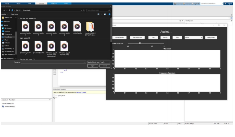Show the preview pane in file dialog
The width and height of the screenshot is (235, 137).
click(105, 14)
